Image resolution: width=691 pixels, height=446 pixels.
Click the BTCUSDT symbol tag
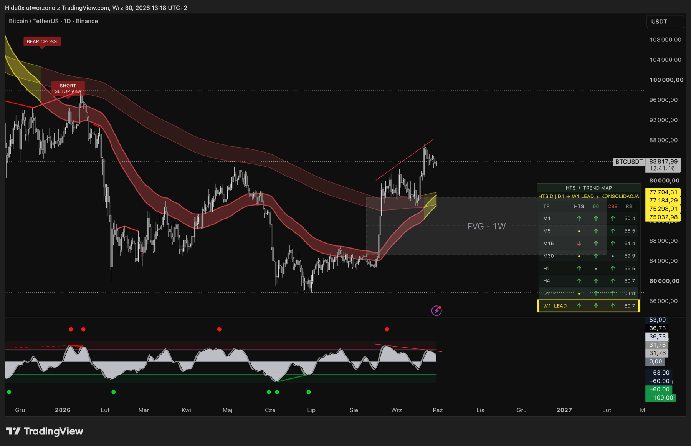pyautogui.click(x=629, y=162)
